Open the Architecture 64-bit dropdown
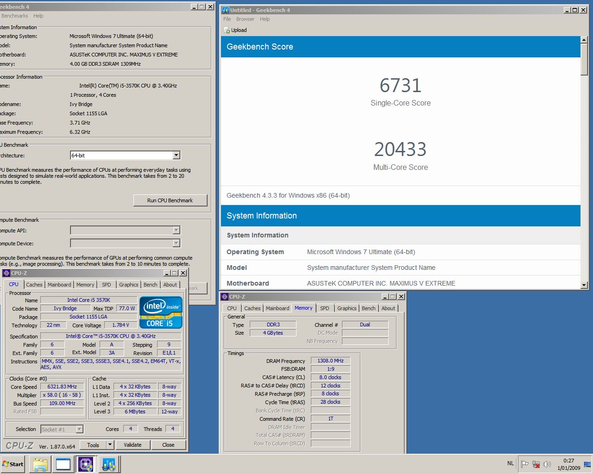 coord(177,156)
